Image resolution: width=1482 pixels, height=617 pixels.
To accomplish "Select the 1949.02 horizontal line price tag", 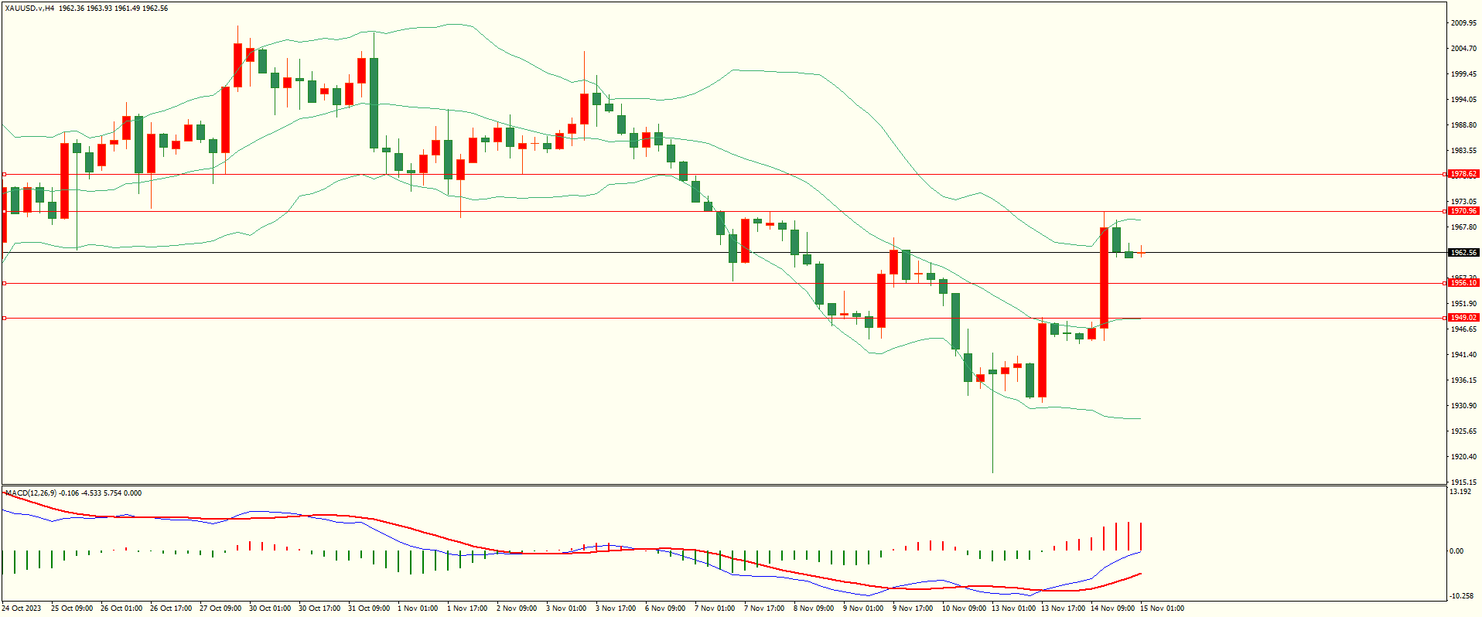I will click(1463, 318).
